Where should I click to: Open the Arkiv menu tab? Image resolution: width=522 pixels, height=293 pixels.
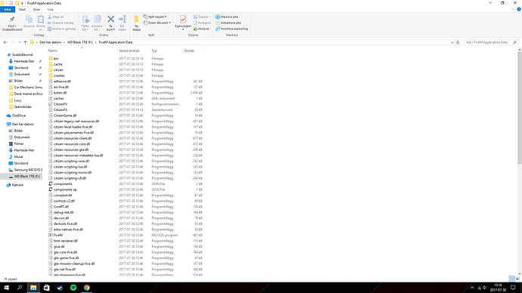pyautogui.click(x=8, y=10)
